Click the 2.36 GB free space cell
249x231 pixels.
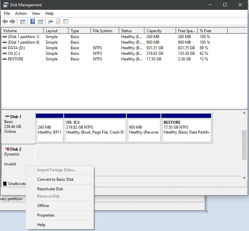pyautogui.click(x=184, y=59)
